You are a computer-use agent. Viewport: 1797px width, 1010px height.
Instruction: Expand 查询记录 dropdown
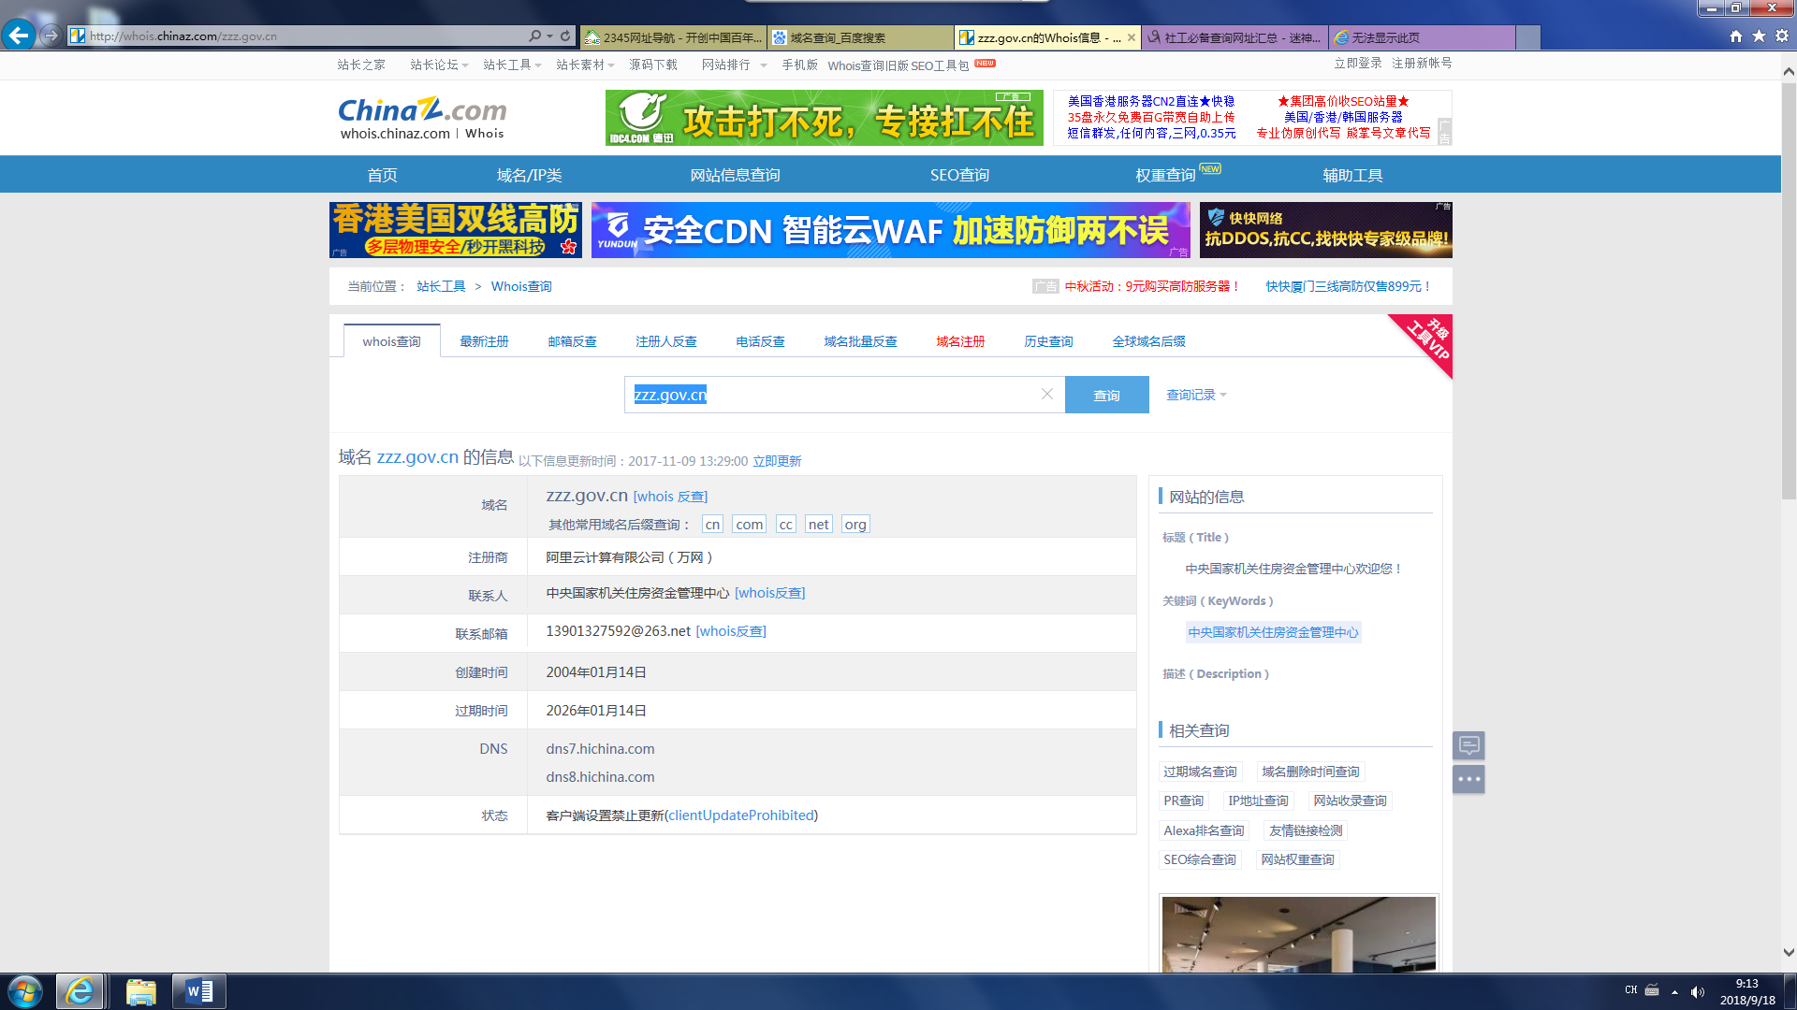[1196, 395]
